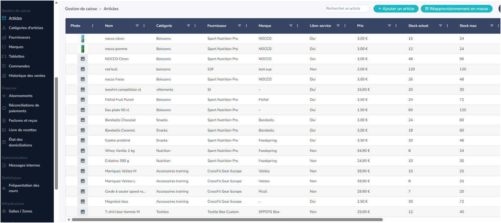Screen dimensions: 501x223
Task: Open Prix column options menu
Action: (396, 26)
